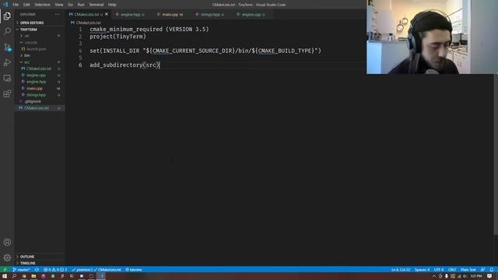The image size is (498, 280).
Task: Open the Terminal menu
Action: [96, 5]
